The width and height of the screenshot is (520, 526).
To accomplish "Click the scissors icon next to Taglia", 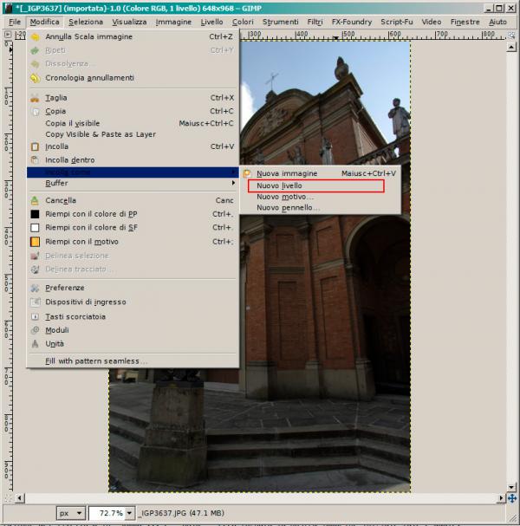I will (35, 98).
